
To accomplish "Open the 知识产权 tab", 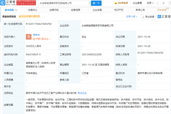I will pos(119,10).
